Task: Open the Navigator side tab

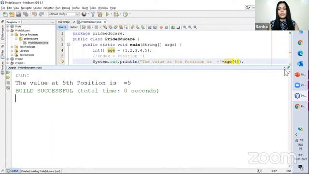Action: (x=2, y=32)
